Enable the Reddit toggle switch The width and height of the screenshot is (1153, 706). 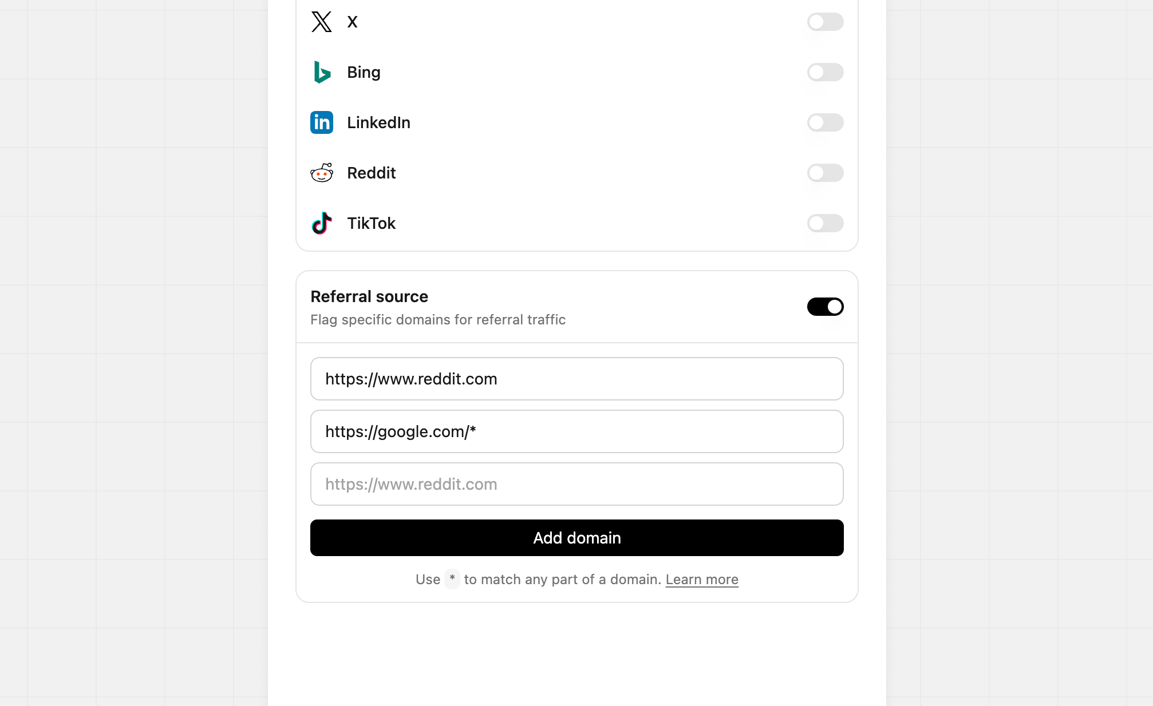tap(825, 173)
